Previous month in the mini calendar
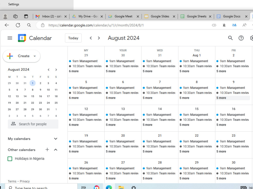 49,70
